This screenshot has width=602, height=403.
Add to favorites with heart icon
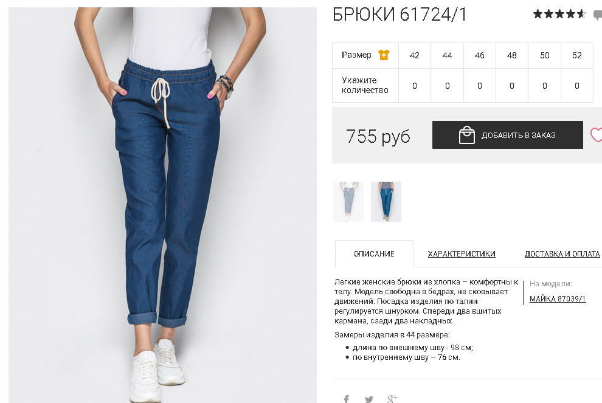coord(597,135)
